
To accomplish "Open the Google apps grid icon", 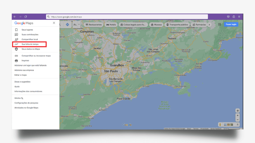I will pos(219,24).
